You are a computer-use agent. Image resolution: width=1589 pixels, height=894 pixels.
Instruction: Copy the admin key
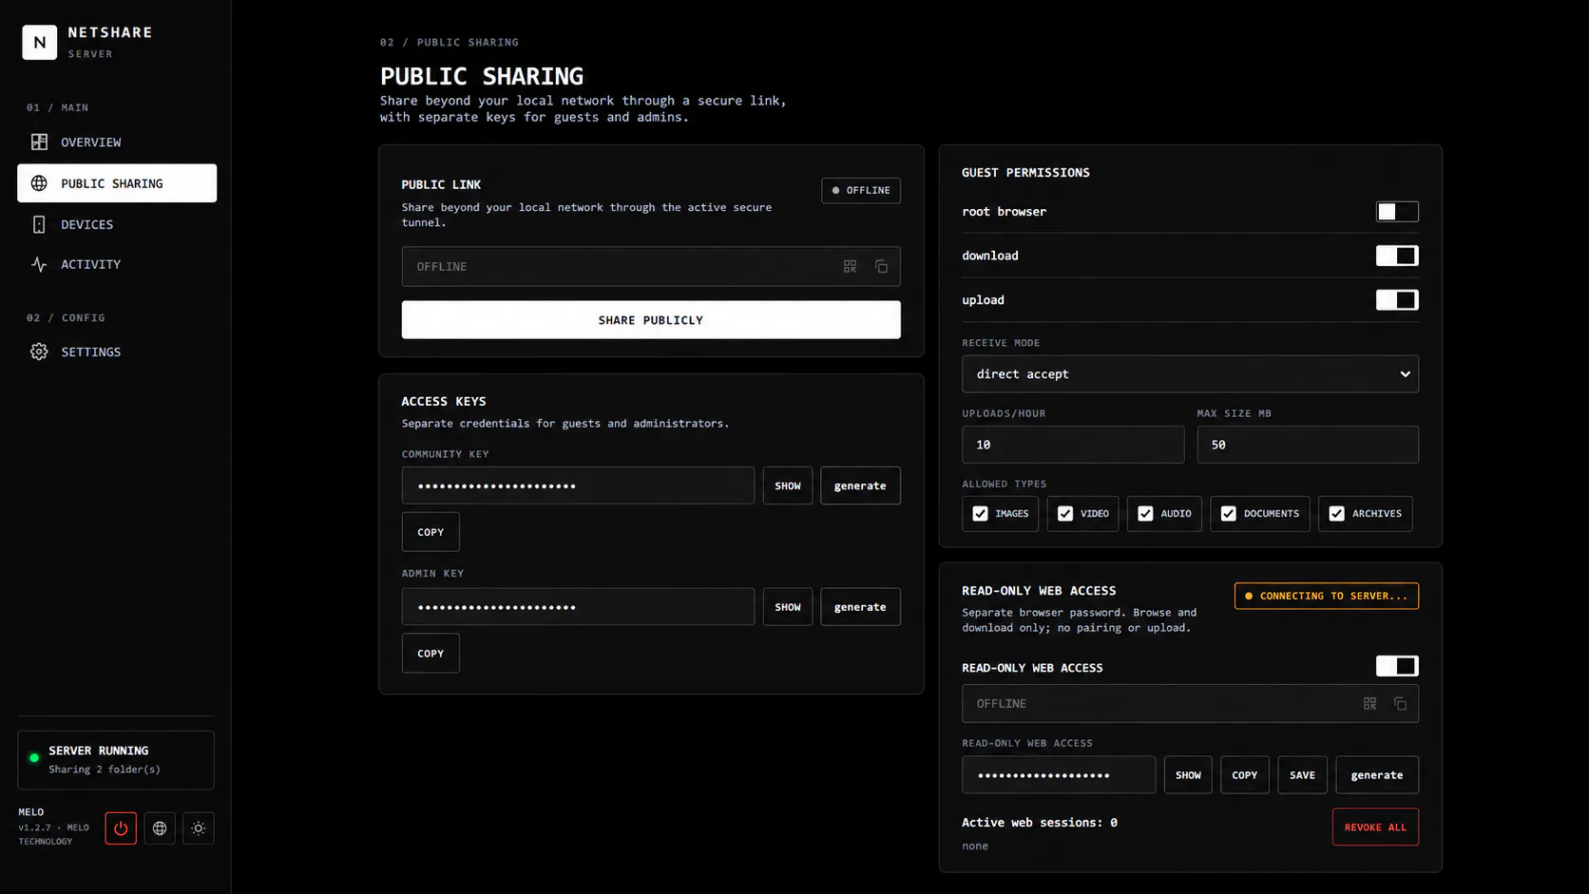pos(431,654)
